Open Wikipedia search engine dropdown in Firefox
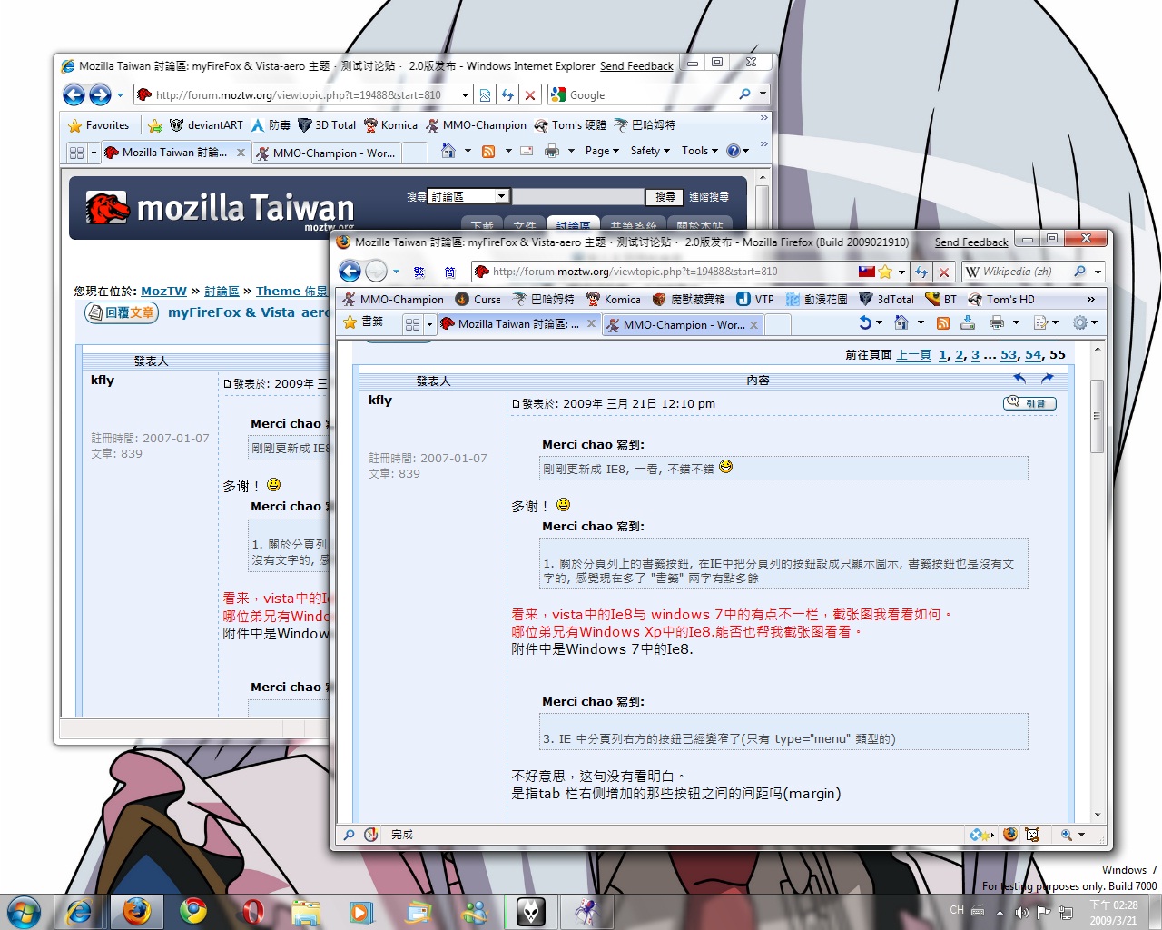This screenshot has width=1162, height=930. pyautogui.click(x=1098, y=272)
